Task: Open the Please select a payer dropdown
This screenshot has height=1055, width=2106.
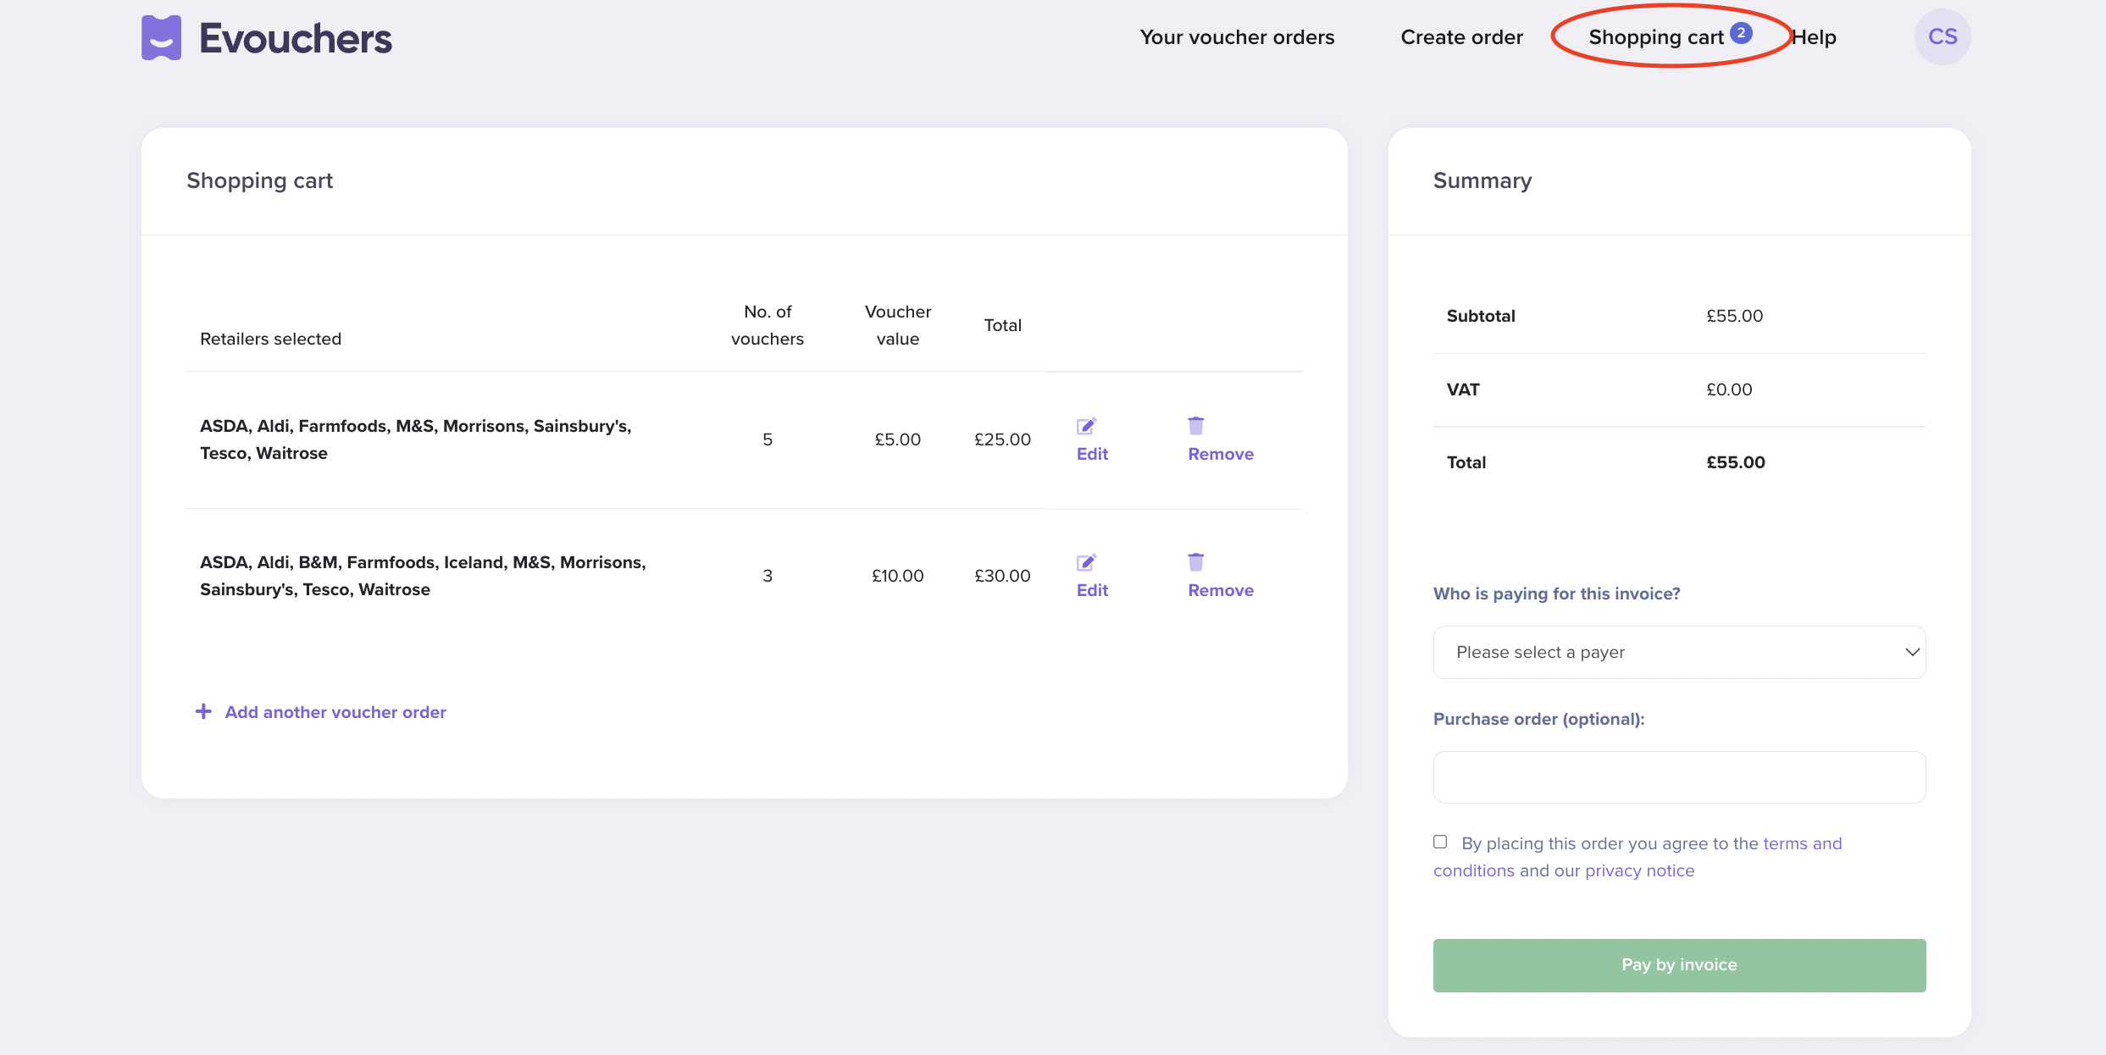Action: (1679, 652)
